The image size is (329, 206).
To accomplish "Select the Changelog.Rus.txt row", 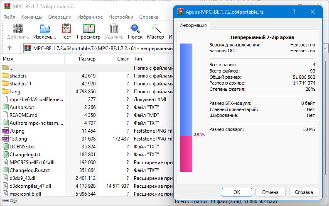I will [x=87, y=170].
